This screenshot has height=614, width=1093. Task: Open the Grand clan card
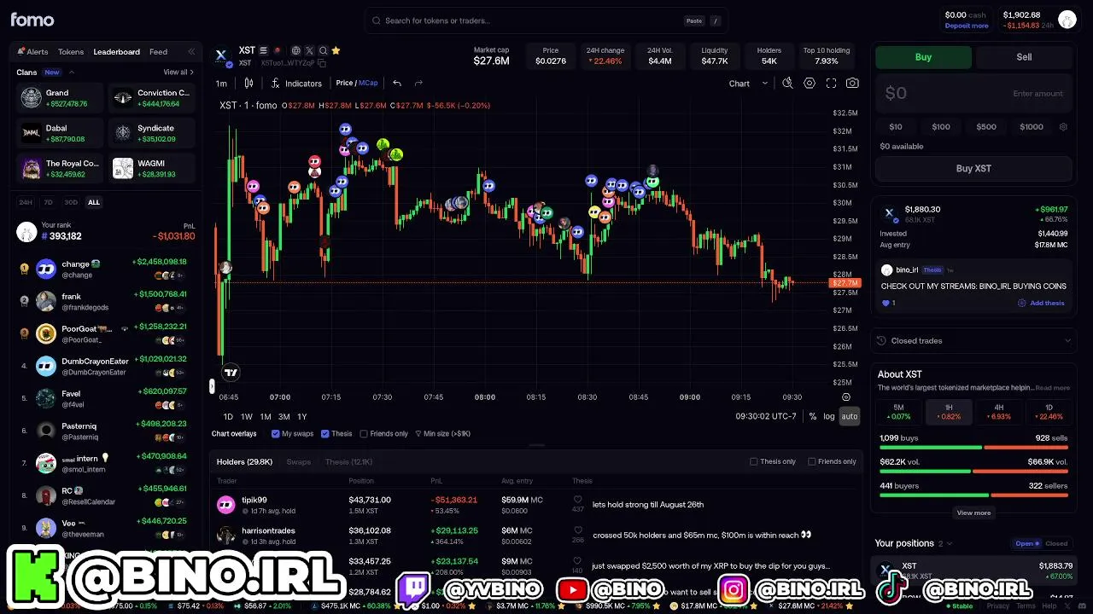coord(59,98)
